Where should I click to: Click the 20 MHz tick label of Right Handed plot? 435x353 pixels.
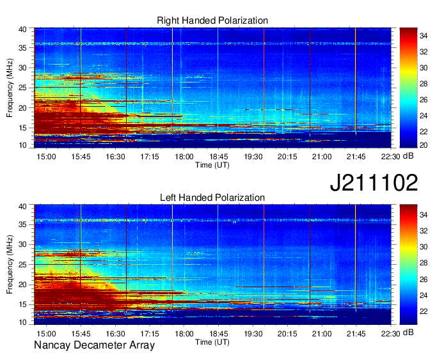click(x=22, y=108)
